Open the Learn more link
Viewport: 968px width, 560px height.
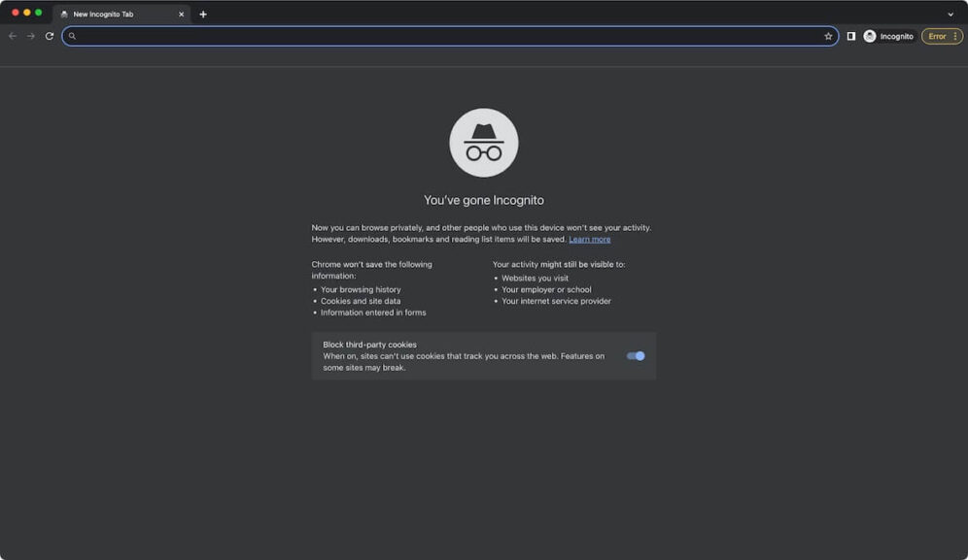click(590, 238)
